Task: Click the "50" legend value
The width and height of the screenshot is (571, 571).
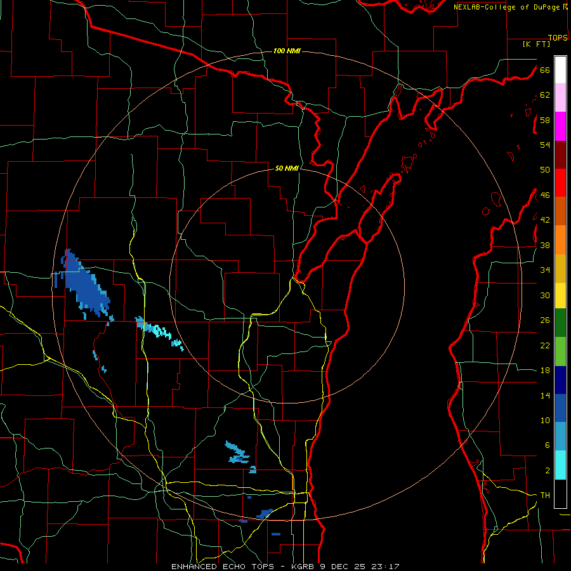Action: tap(545, 170)
